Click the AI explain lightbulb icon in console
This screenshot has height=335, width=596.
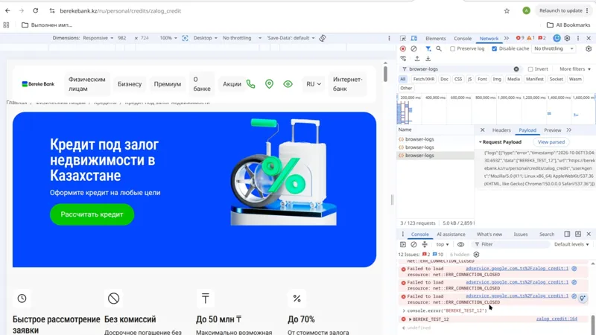click(583, 299)
